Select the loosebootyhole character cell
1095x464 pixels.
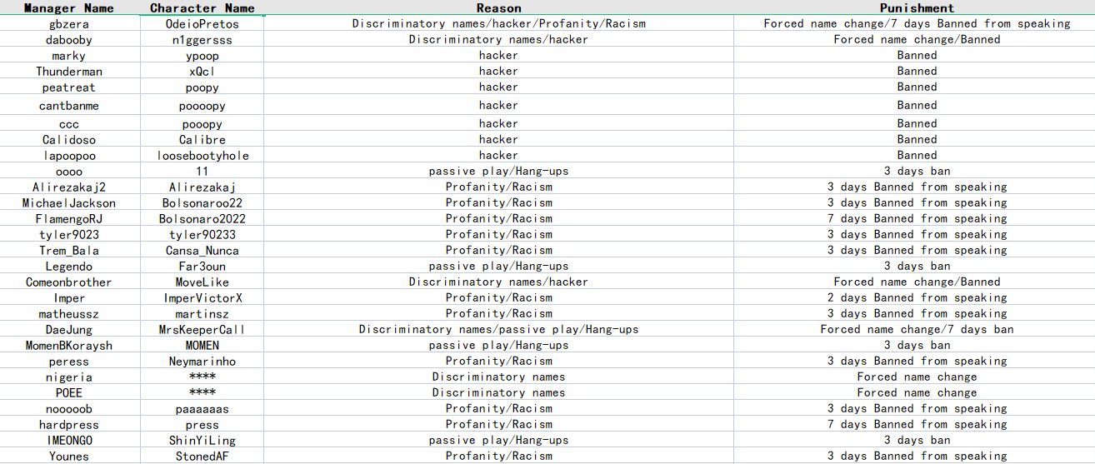(202, 155)
